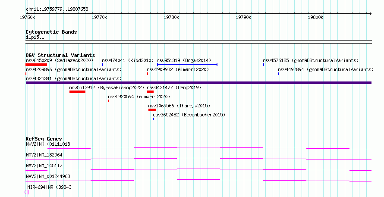Open NAV2|NM_145117 transcript label
Image resolution: width=384 pixels, height=197 pixels.
click(44, 166)
